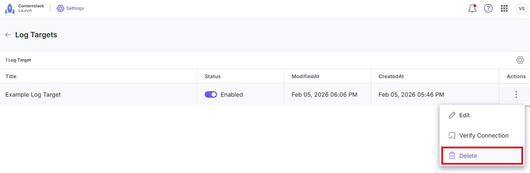Click the Enabled status label
This screenshot has width=530, height=173.
click(x=231, y=95)
